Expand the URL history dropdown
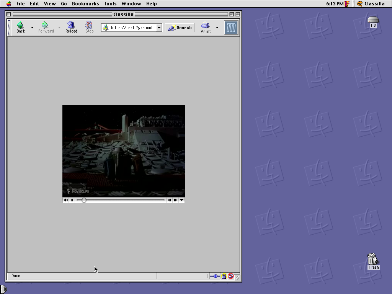Image resolution: width=392 pixels, height=294 pixels. tap(159, 28)
